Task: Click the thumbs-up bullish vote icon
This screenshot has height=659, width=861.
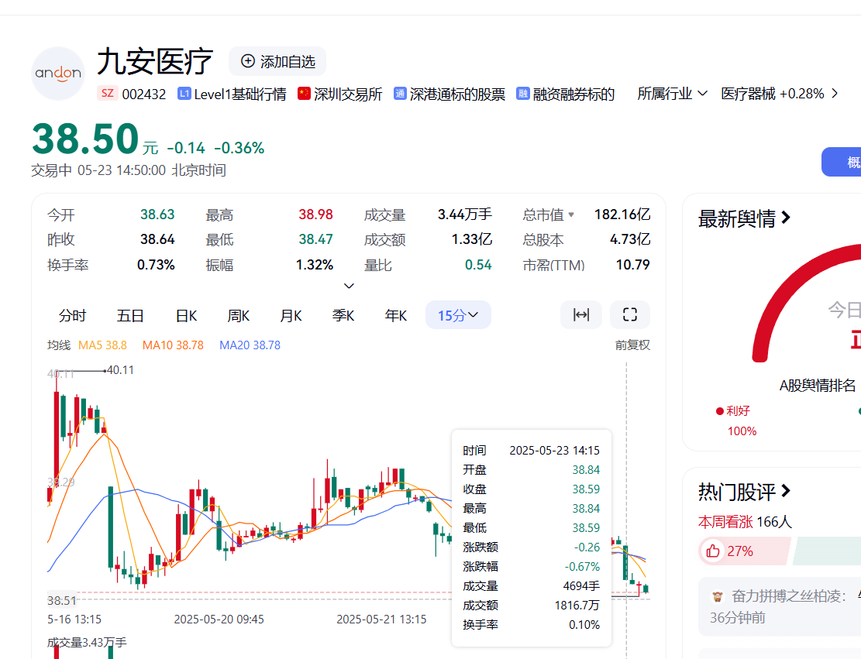Action: click(713, 551)
